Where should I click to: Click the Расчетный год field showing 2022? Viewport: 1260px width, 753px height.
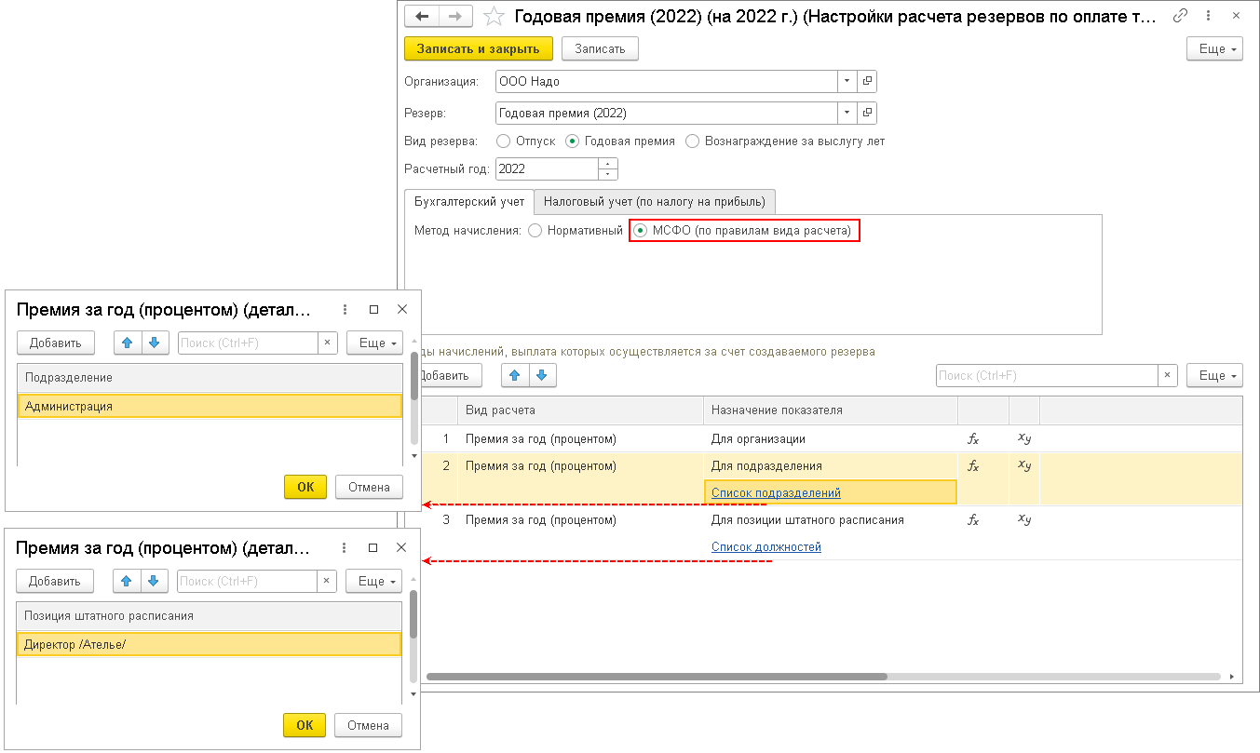[x=547, y=168]
